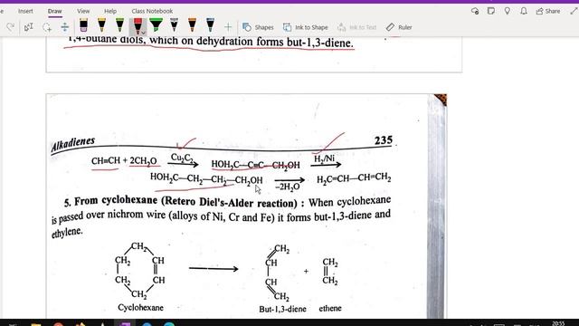Choose the yellow pencil pen

click(x=101, y=26)
